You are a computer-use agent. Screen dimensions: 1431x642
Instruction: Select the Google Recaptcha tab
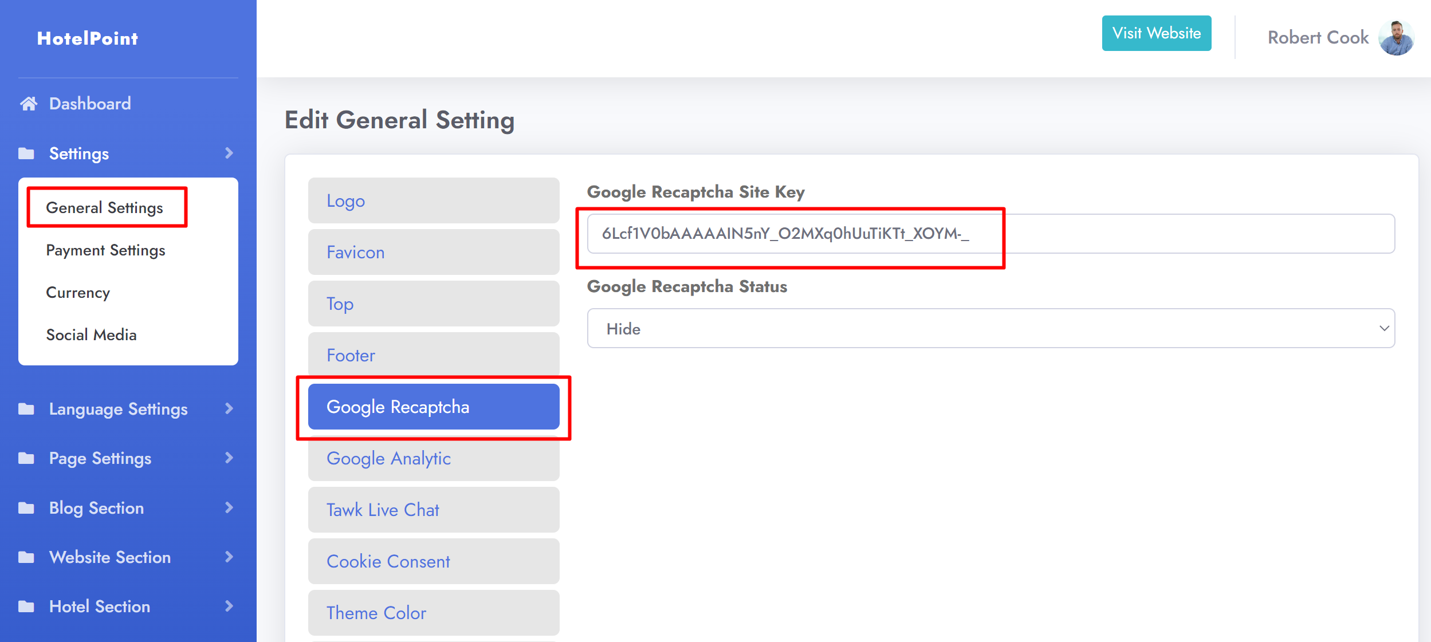point(434,407)
